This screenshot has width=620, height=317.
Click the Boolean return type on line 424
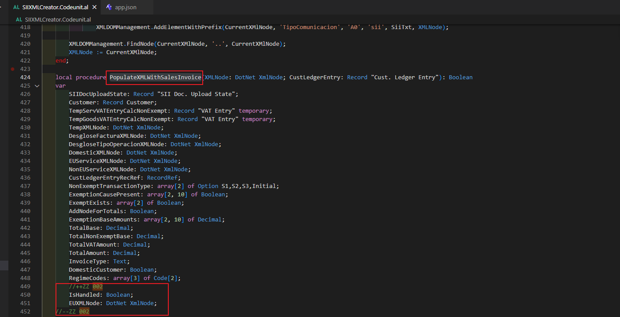pos(460,77)
